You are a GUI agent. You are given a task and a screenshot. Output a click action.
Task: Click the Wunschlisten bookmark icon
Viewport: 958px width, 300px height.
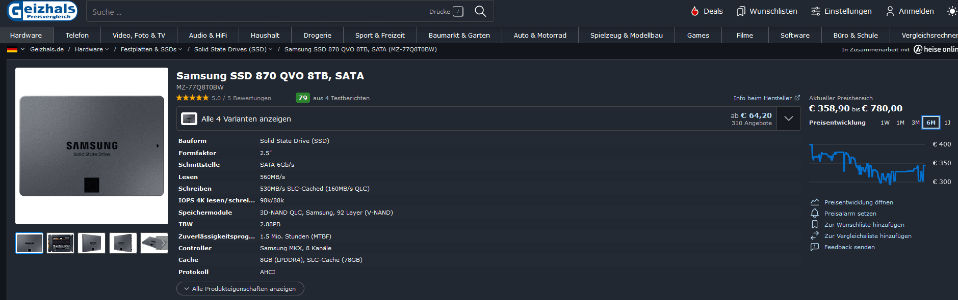[741, 11]
